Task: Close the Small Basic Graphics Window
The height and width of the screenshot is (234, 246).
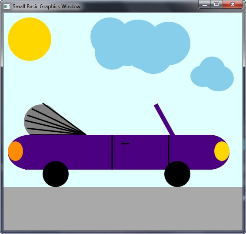Action: click(233, 4)
